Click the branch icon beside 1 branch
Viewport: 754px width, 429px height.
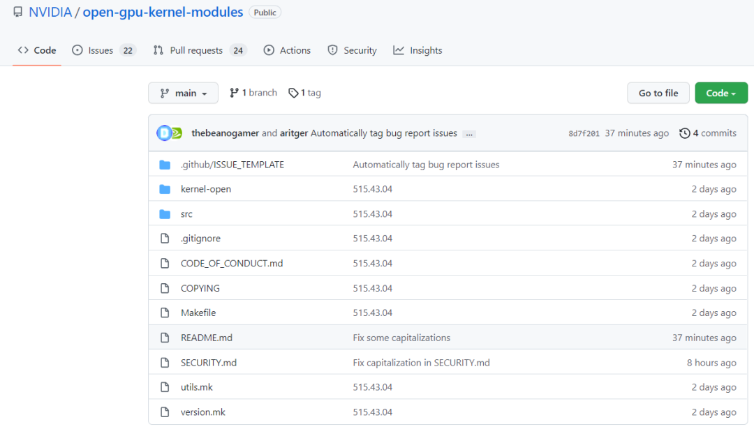pos(235,93)
